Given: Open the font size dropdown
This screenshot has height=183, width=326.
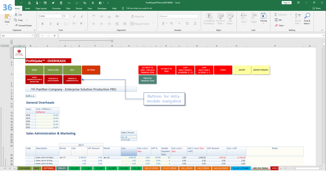Looking at the screenshot, I should click(x=69, y=16).
